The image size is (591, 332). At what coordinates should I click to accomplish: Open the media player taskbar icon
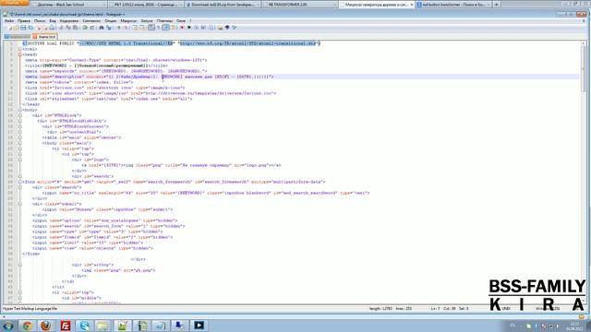pos(199,326)
